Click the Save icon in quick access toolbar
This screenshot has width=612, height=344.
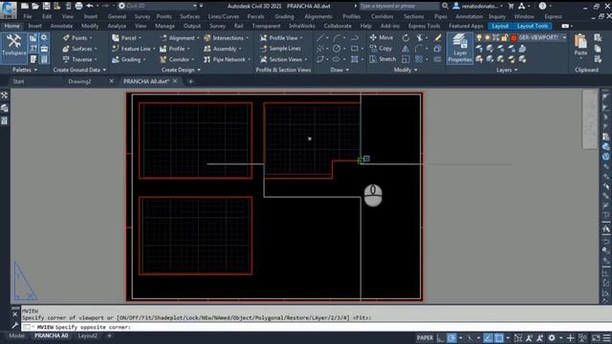46,6
